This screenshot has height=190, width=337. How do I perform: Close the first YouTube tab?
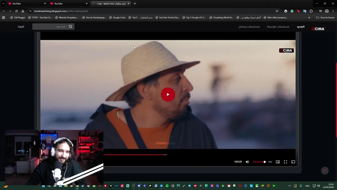coord(45,3)
